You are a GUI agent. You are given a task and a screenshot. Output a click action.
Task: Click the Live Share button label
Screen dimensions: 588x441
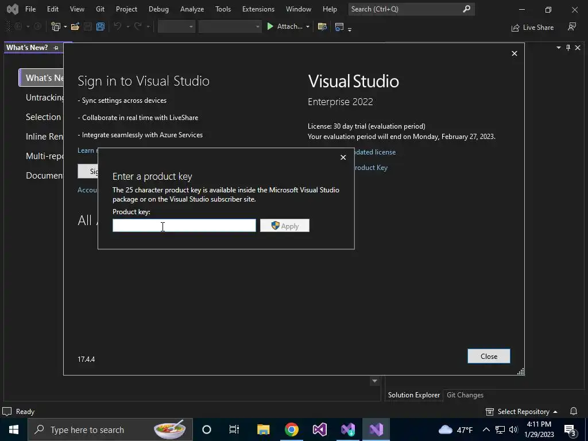tap(538, 28)
